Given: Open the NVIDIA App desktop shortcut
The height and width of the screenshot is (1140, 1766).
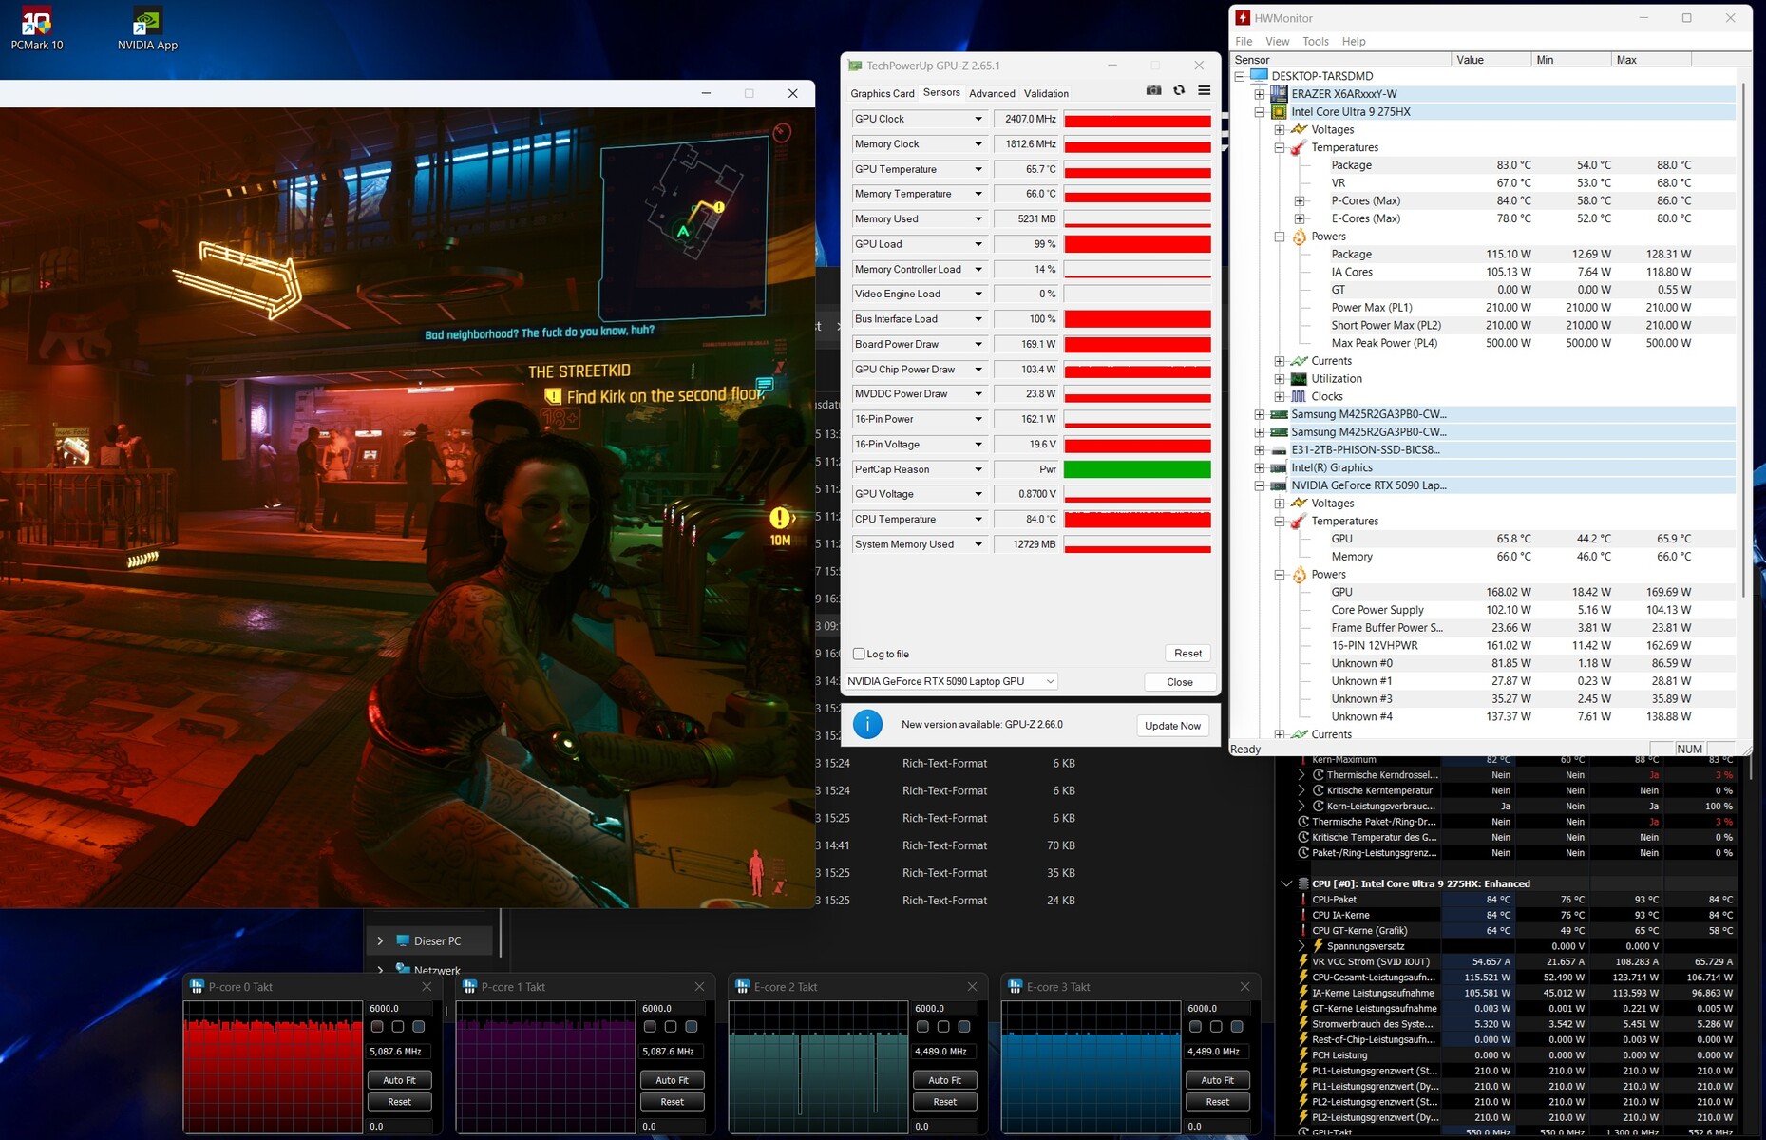Looking at the screenshot, I should pos(147,28).
